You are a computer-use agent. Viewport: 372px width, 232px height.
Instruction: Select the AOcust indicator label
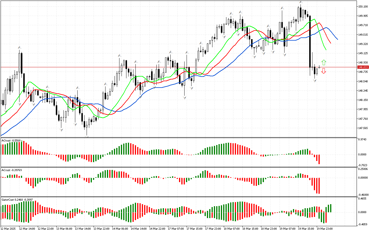(11, 141)
